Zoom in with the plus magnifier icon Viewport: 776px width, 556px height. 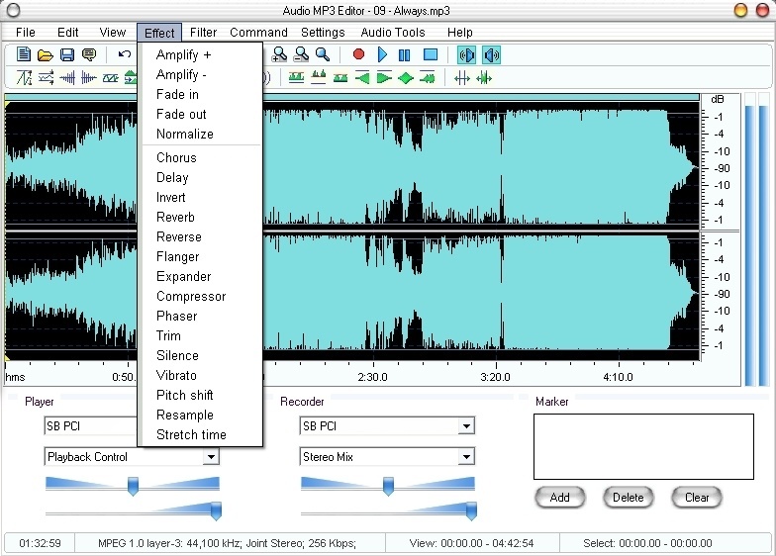point(279,54)
